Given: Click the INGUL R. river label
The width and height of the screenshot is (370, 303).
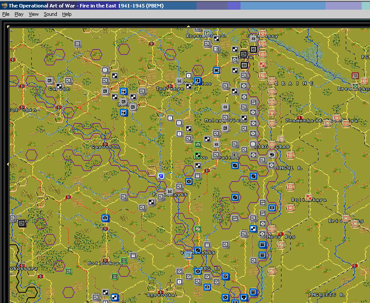Looking at the screenshot, I should pyautogui.click(x=289, y=168).
